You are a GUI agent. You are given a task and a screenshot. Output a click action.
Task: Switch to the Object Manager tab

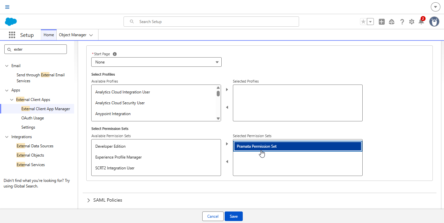(73, 35)
